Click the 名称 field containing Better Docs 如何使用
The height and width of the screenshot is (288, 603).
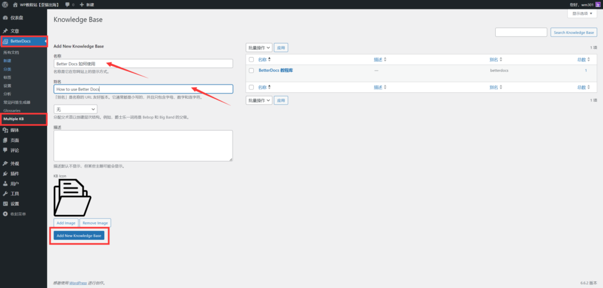click(143, 63)
